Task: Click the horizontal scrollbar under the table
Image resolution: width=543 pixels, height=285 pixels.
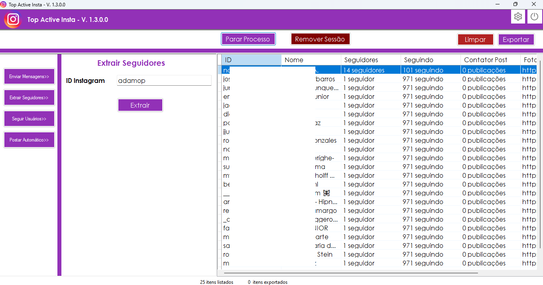Action: point(351,273)
